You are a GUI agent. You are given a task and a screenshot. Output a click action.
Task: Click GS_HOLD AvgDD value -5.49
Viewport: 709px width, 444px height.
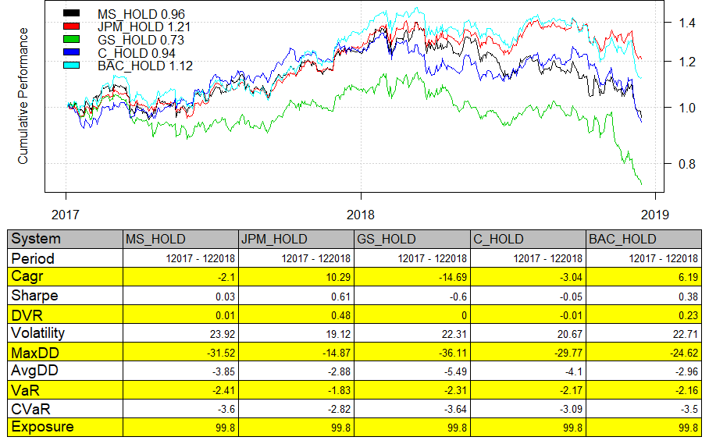click(455, 372)
